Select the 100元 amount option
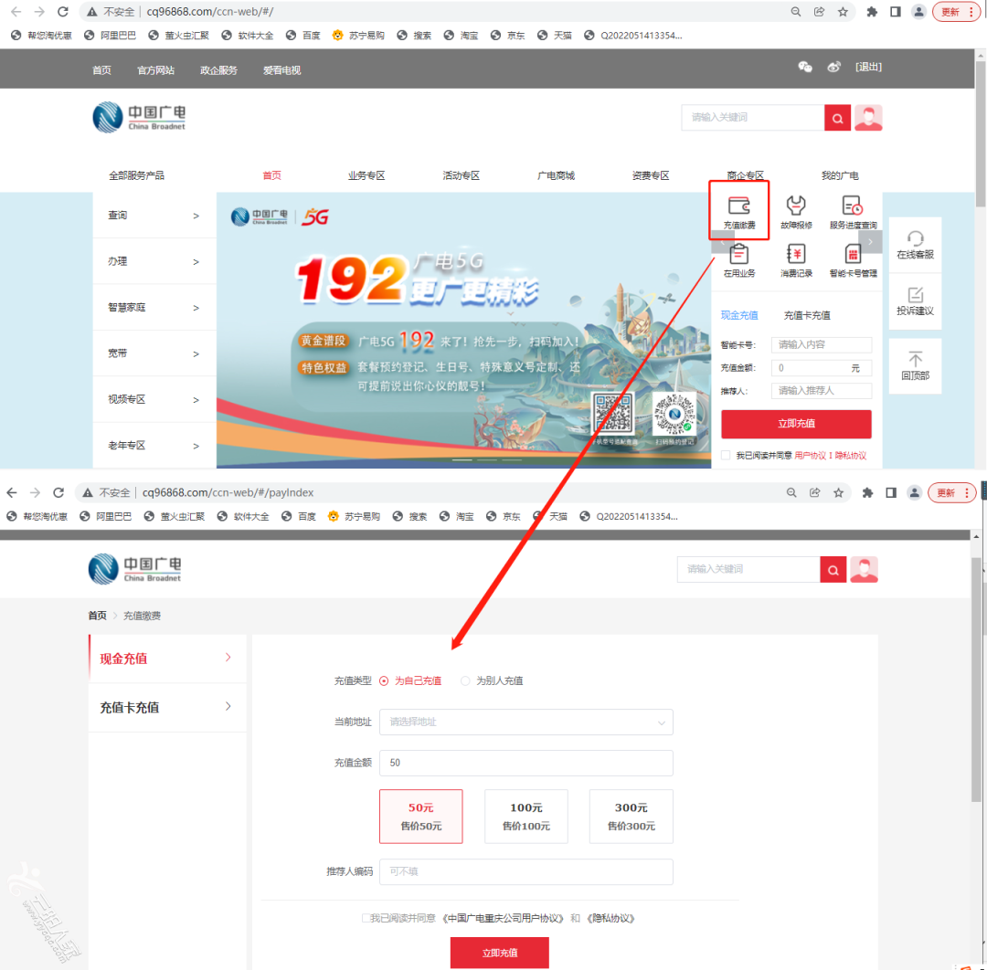987x970 pixels. (x=526, y=817)
